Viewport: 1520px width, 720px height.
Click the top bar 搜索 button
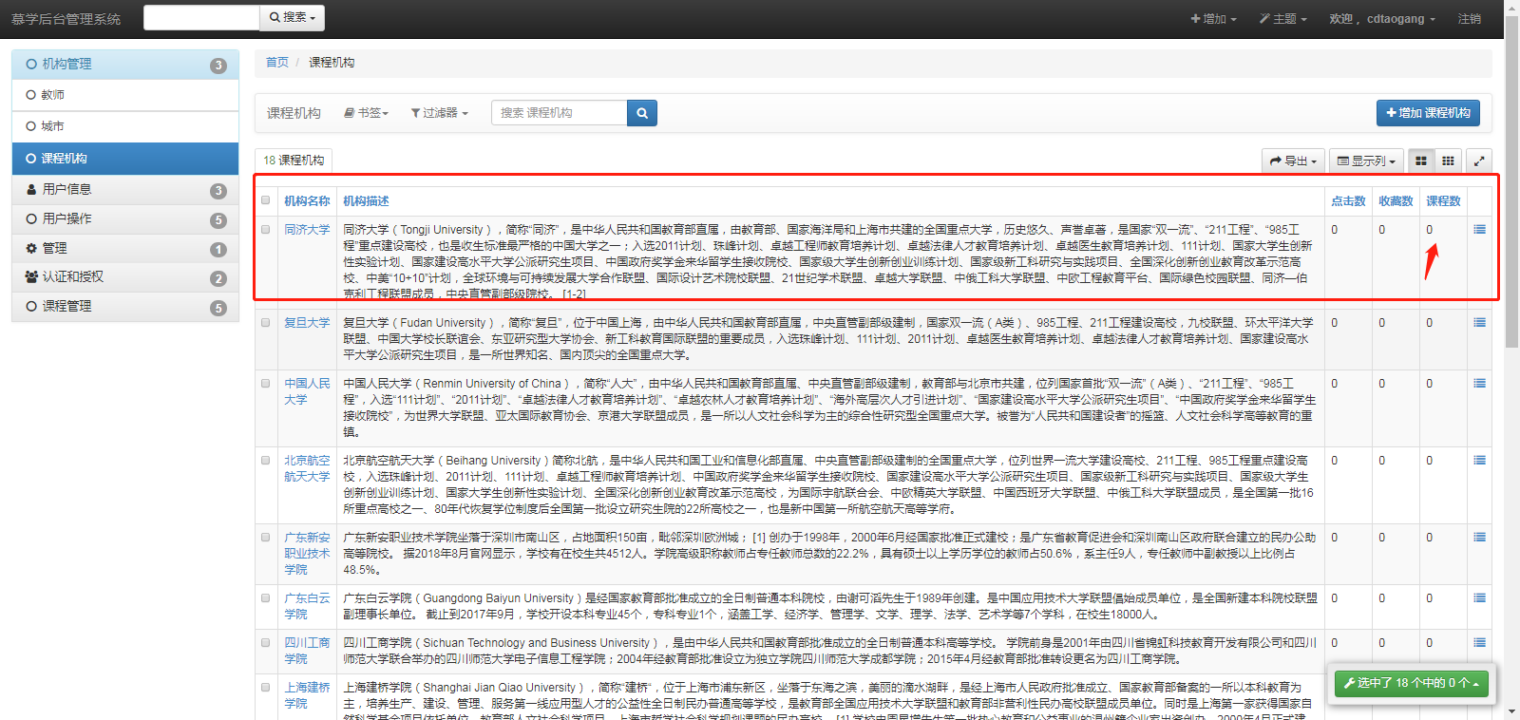292,17
